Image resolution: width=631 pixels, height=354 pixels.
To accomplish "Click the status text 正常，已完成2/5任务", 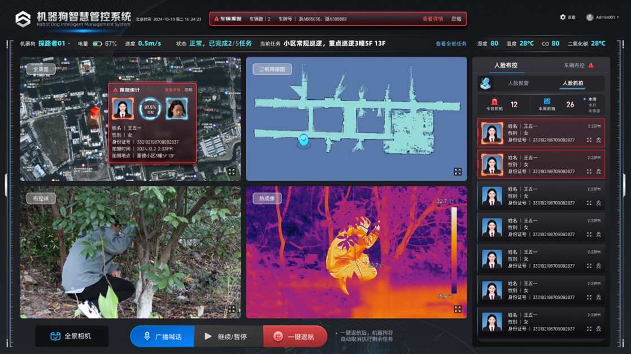I will 220,43.
